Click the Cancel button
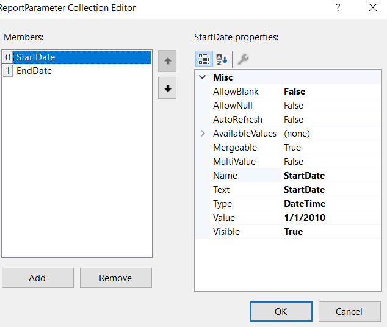The image size is (387, 327). click(x=349, y=311)
